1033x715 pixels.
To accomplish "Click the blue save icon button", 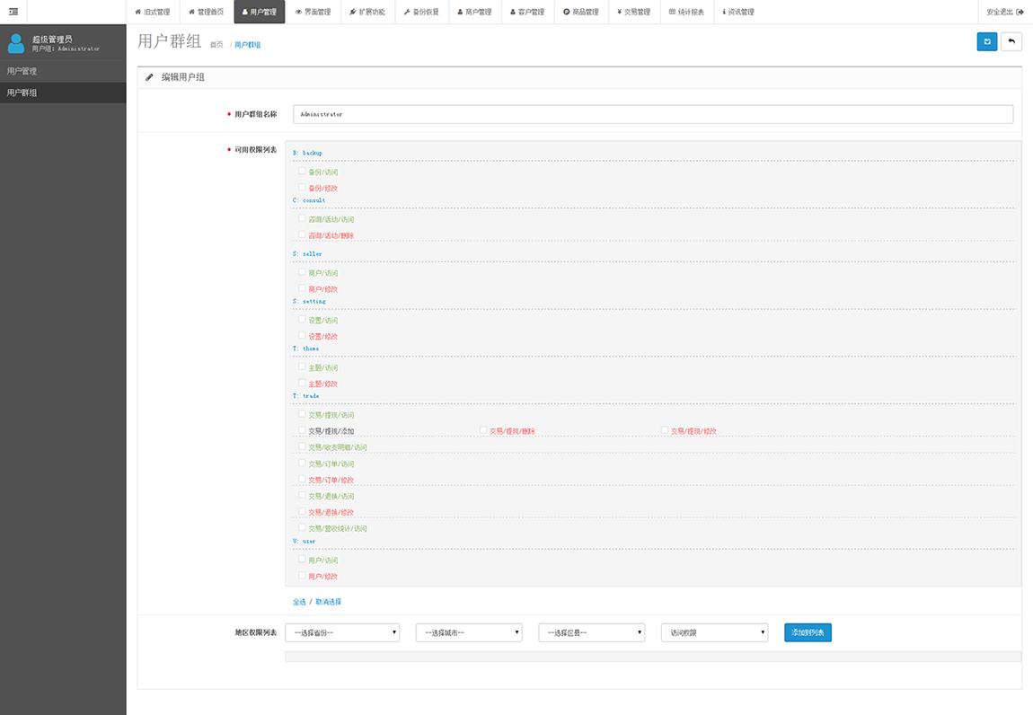I will pyautogui.click(x=987, y=41).
